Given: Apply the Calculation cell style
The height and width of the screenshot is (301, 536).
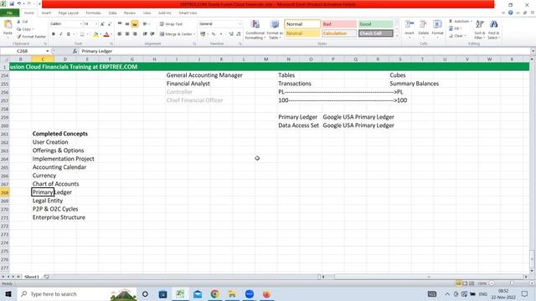Looking at the screenshot, I should 338,33.
